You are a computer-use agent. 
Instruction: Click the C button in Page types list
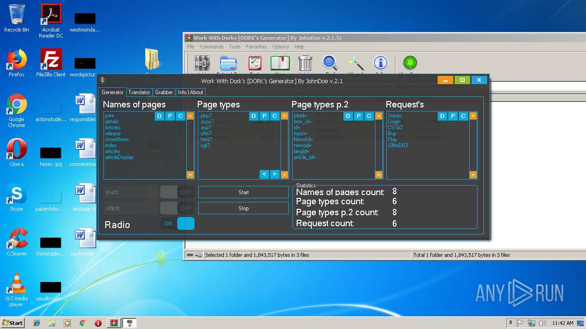(275, 116)
